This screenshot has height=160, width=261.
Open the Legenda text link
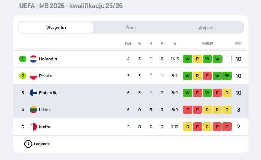[42, 144]
